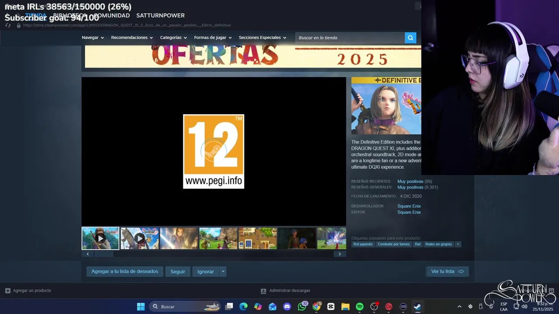Open Ver tu lista button
559x314 pixels.
[x=447, y=271]
